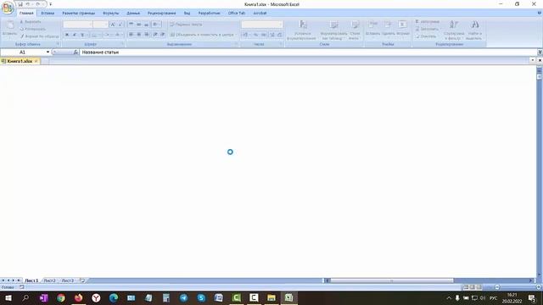Open the font size dropdown
The image size is (543, 305).
(106, 25)
